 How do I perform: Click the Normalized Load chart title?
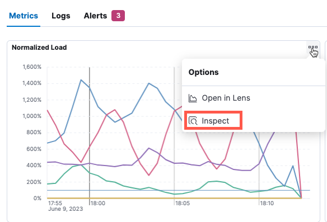(x=39, y=48)
